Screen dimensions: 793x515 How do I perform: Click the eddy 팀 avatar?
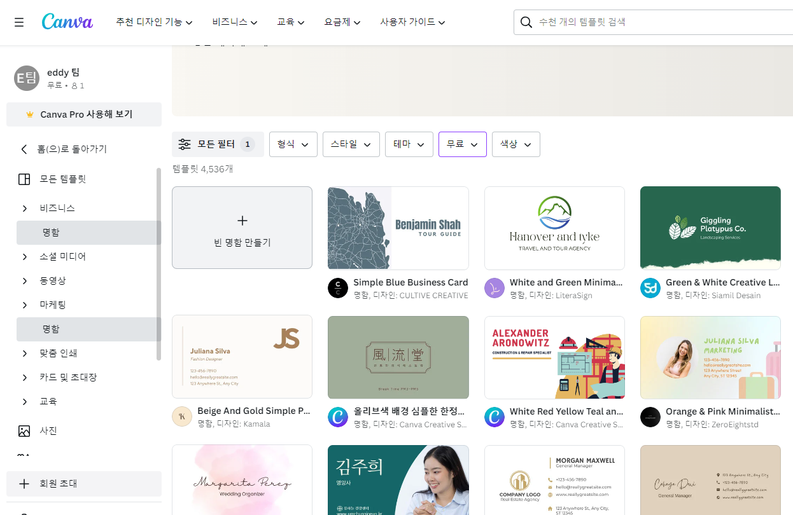pos(26,78)
